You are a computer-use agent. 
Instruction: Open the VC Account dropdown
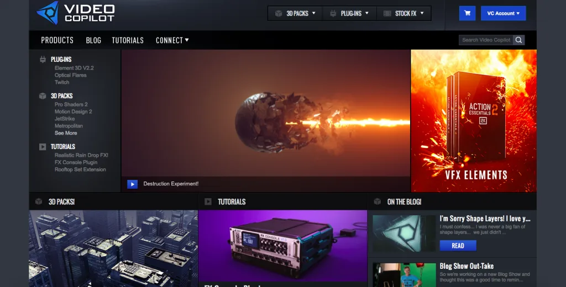point(503,13)
